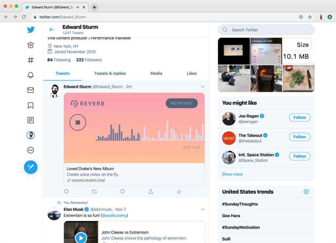Mute the tab audio speaker icon
The height and width of the screenshot is (243, 336).
[x=78, y=7]
